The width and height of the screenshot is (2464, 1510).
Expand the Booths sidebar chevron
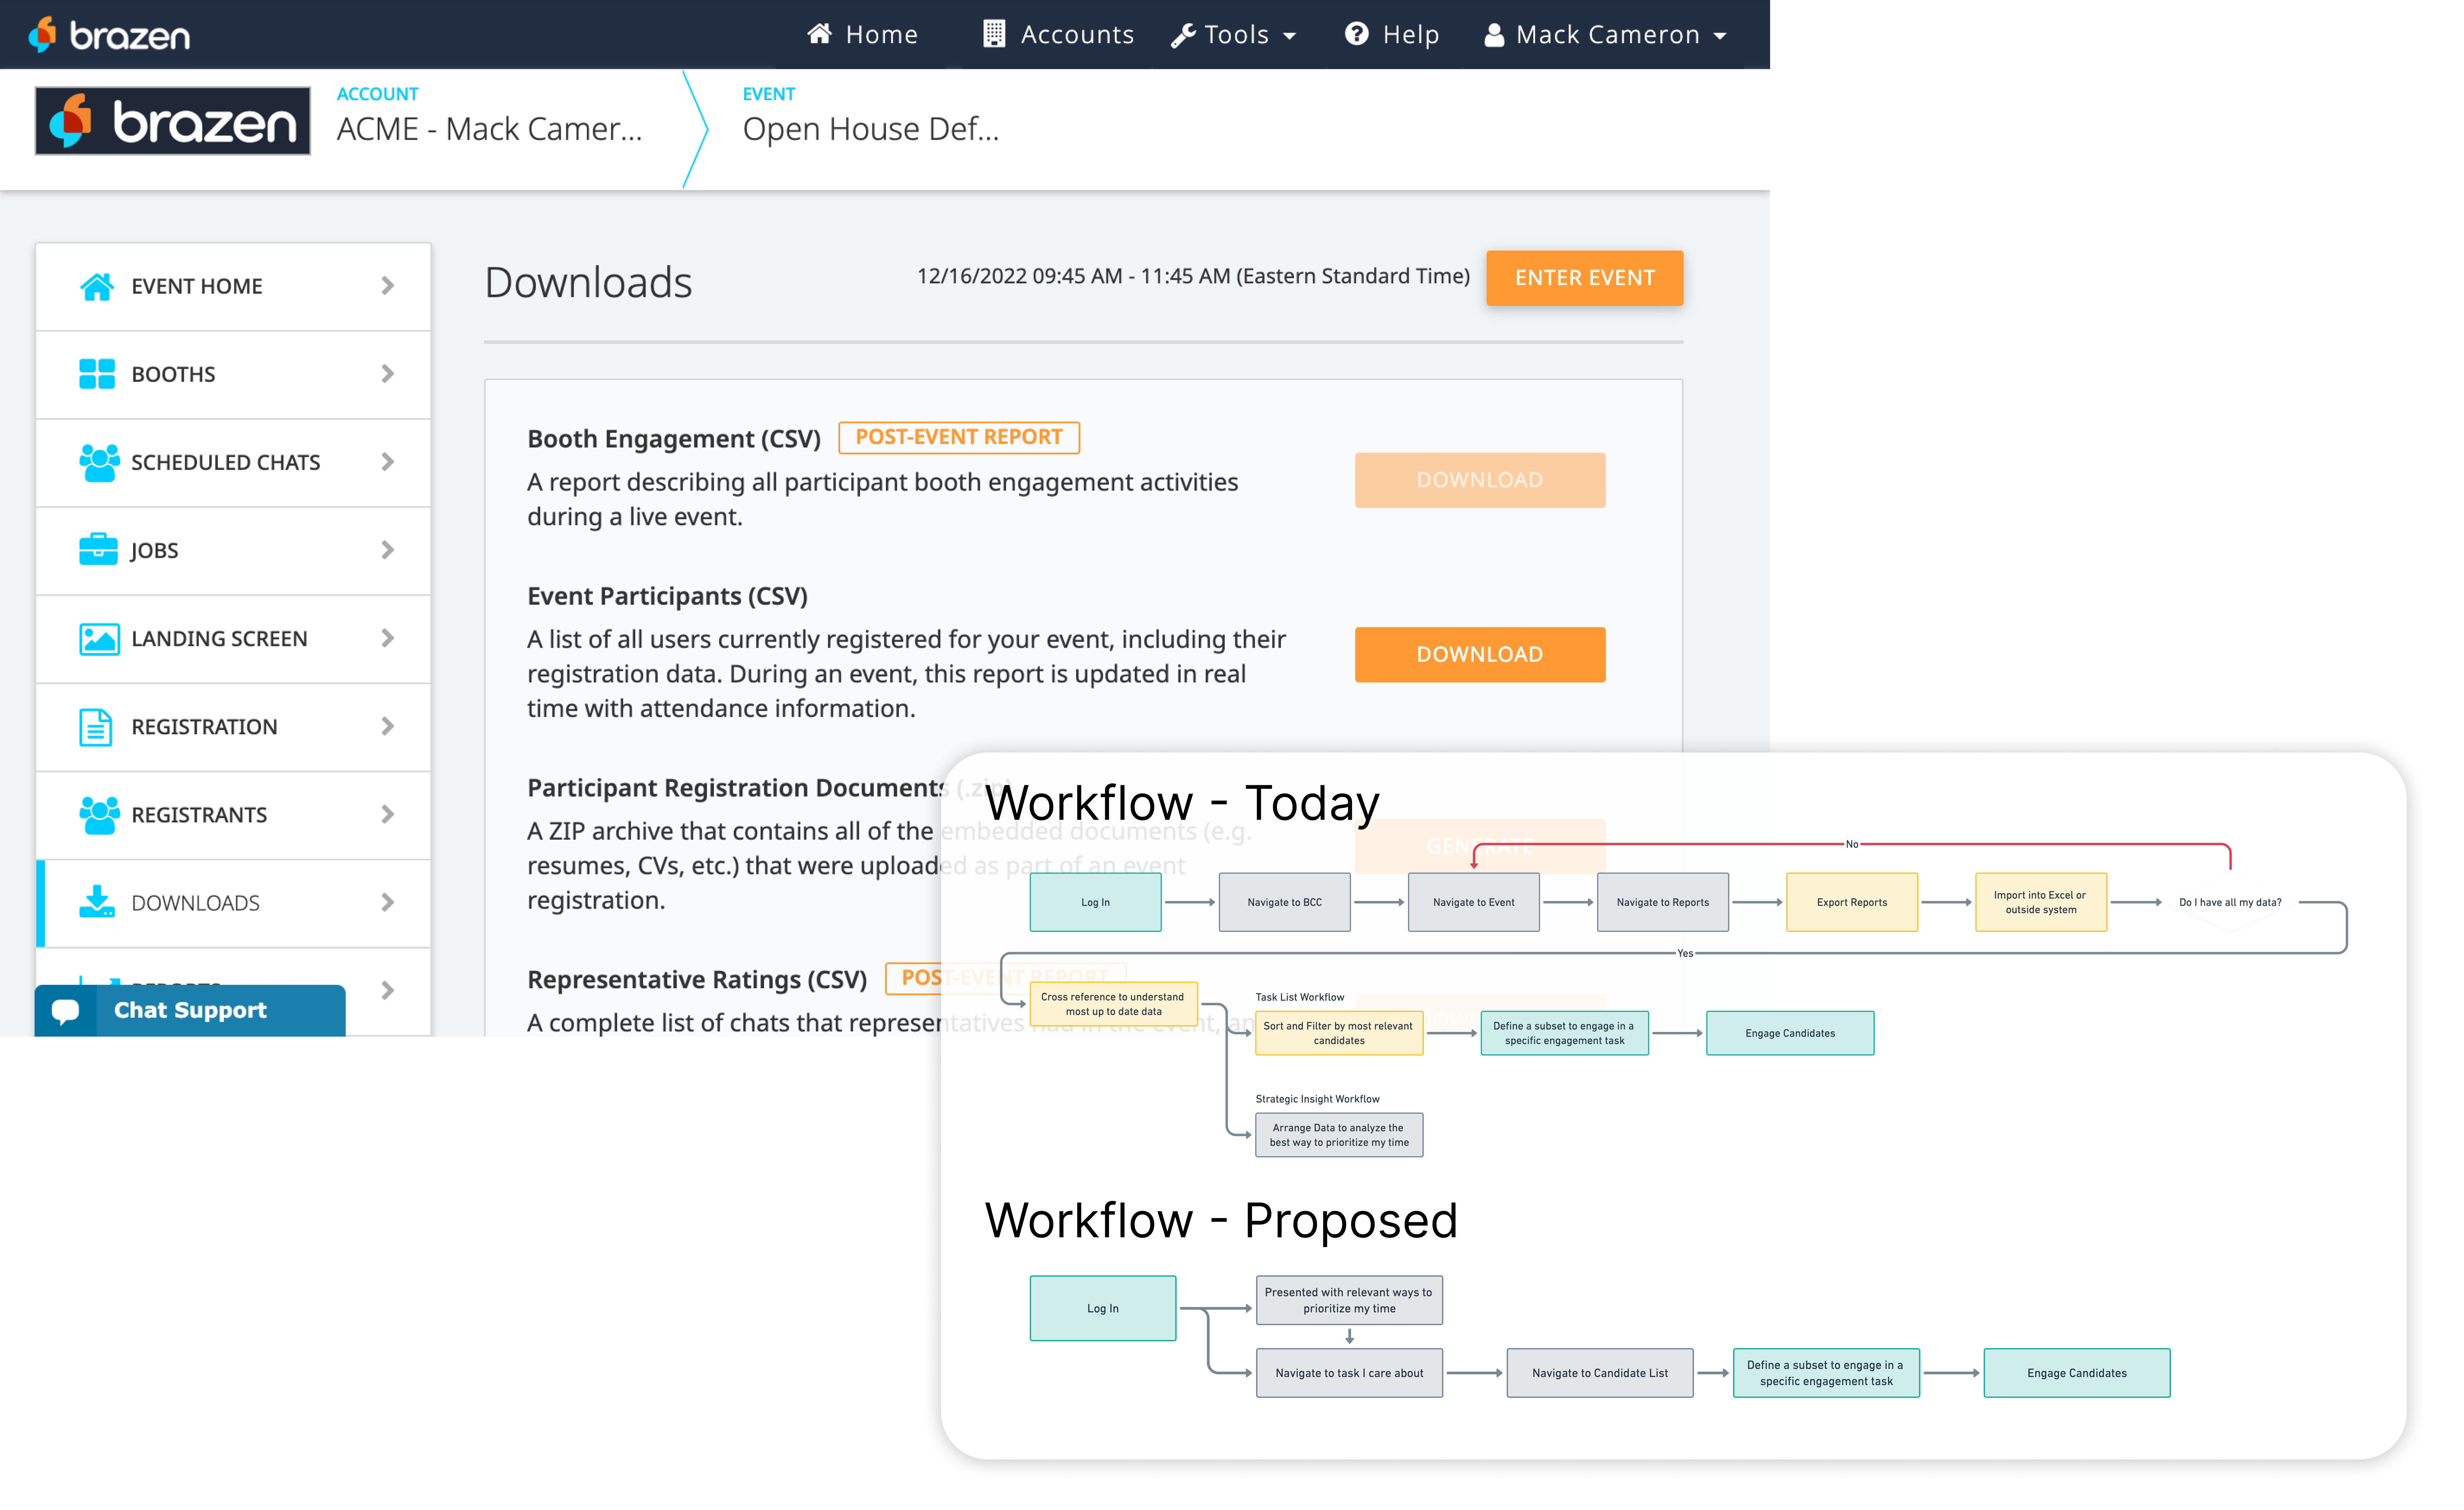pyautogui.click(x=387, y=374)
